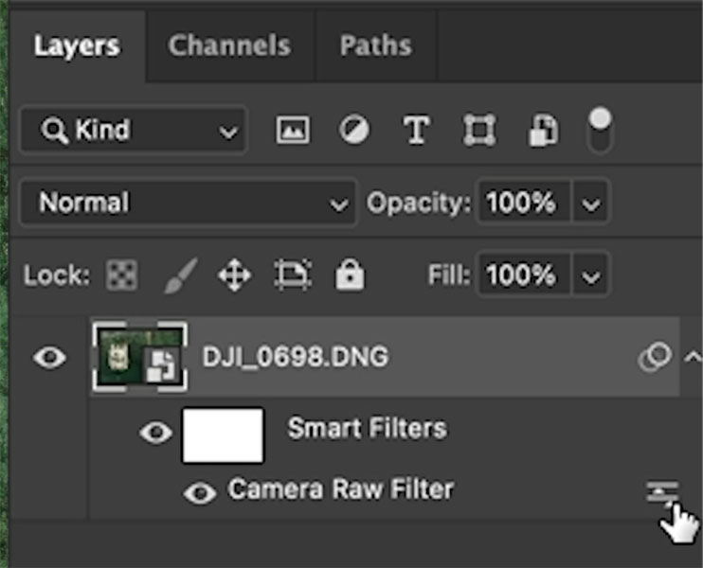Image resolution: width=703 pixels, height=568 pixels.
Task: Filter for smart objects icon
Action: click(x=543, y=131)
